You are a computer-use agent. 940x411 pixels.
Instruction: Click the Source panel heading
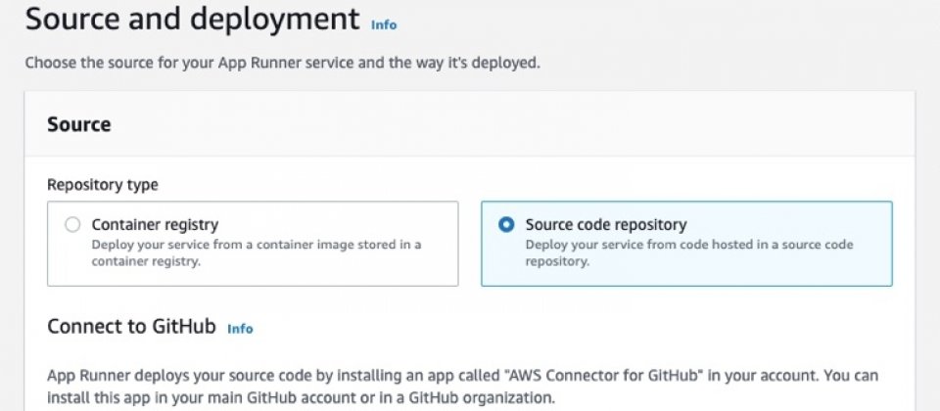[x=79, y=124]
